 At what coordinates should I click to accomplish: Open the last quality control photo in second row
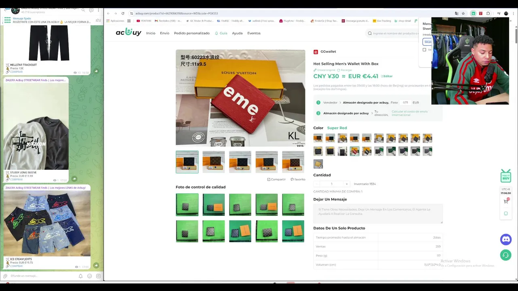point(293,231)
